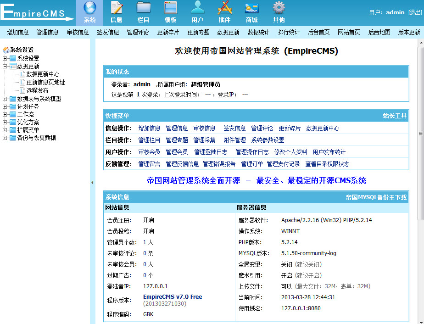The image size is (424, 324).
Task: Open 排行统计 menu item
Action: (x=289, y=33)
